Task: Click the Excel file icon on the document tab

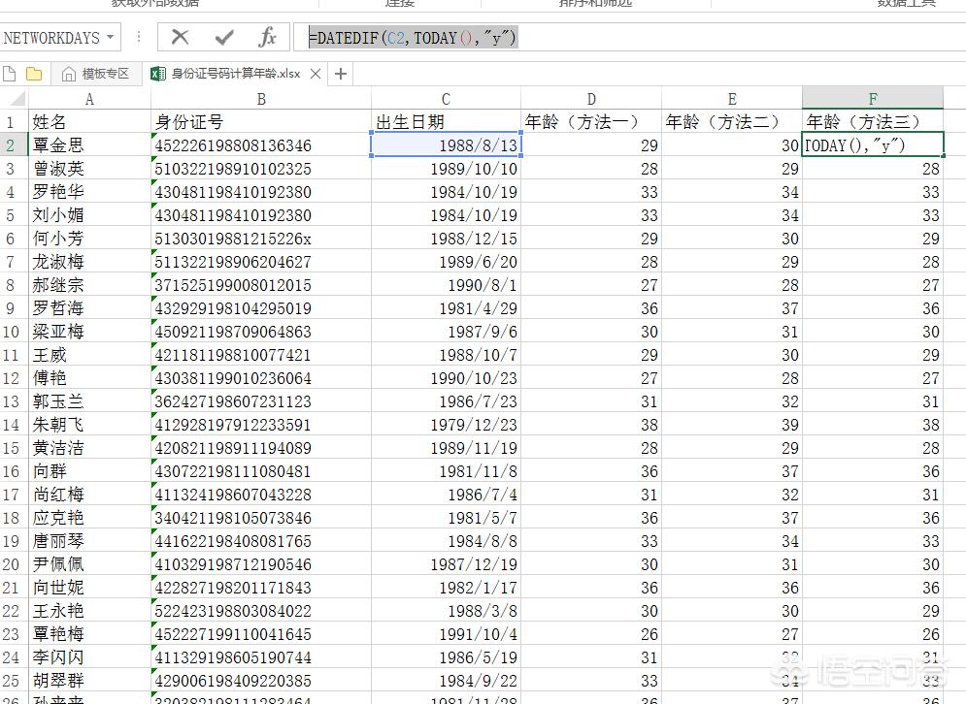Action: click(158, 73)
